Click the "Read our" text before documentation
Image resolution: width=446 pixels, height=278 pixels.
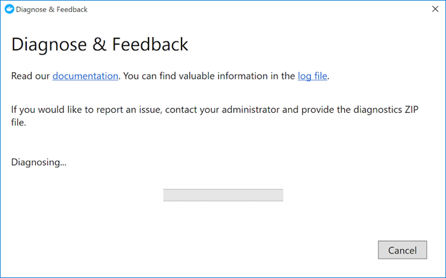[x=31, y=76]
